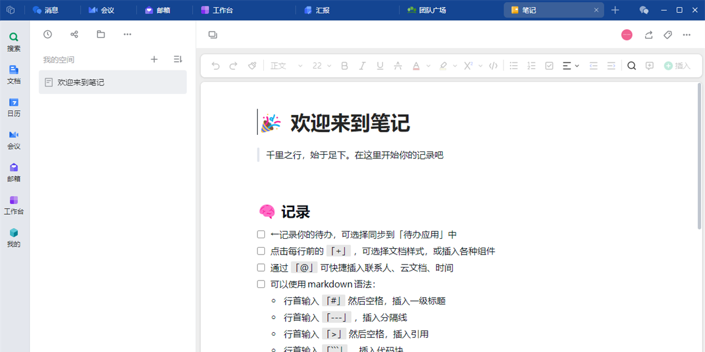Open the 邮箱 tab in top bar
Image resolution: width=705 pixels, height=352 pixels.
tap(157, 10)
